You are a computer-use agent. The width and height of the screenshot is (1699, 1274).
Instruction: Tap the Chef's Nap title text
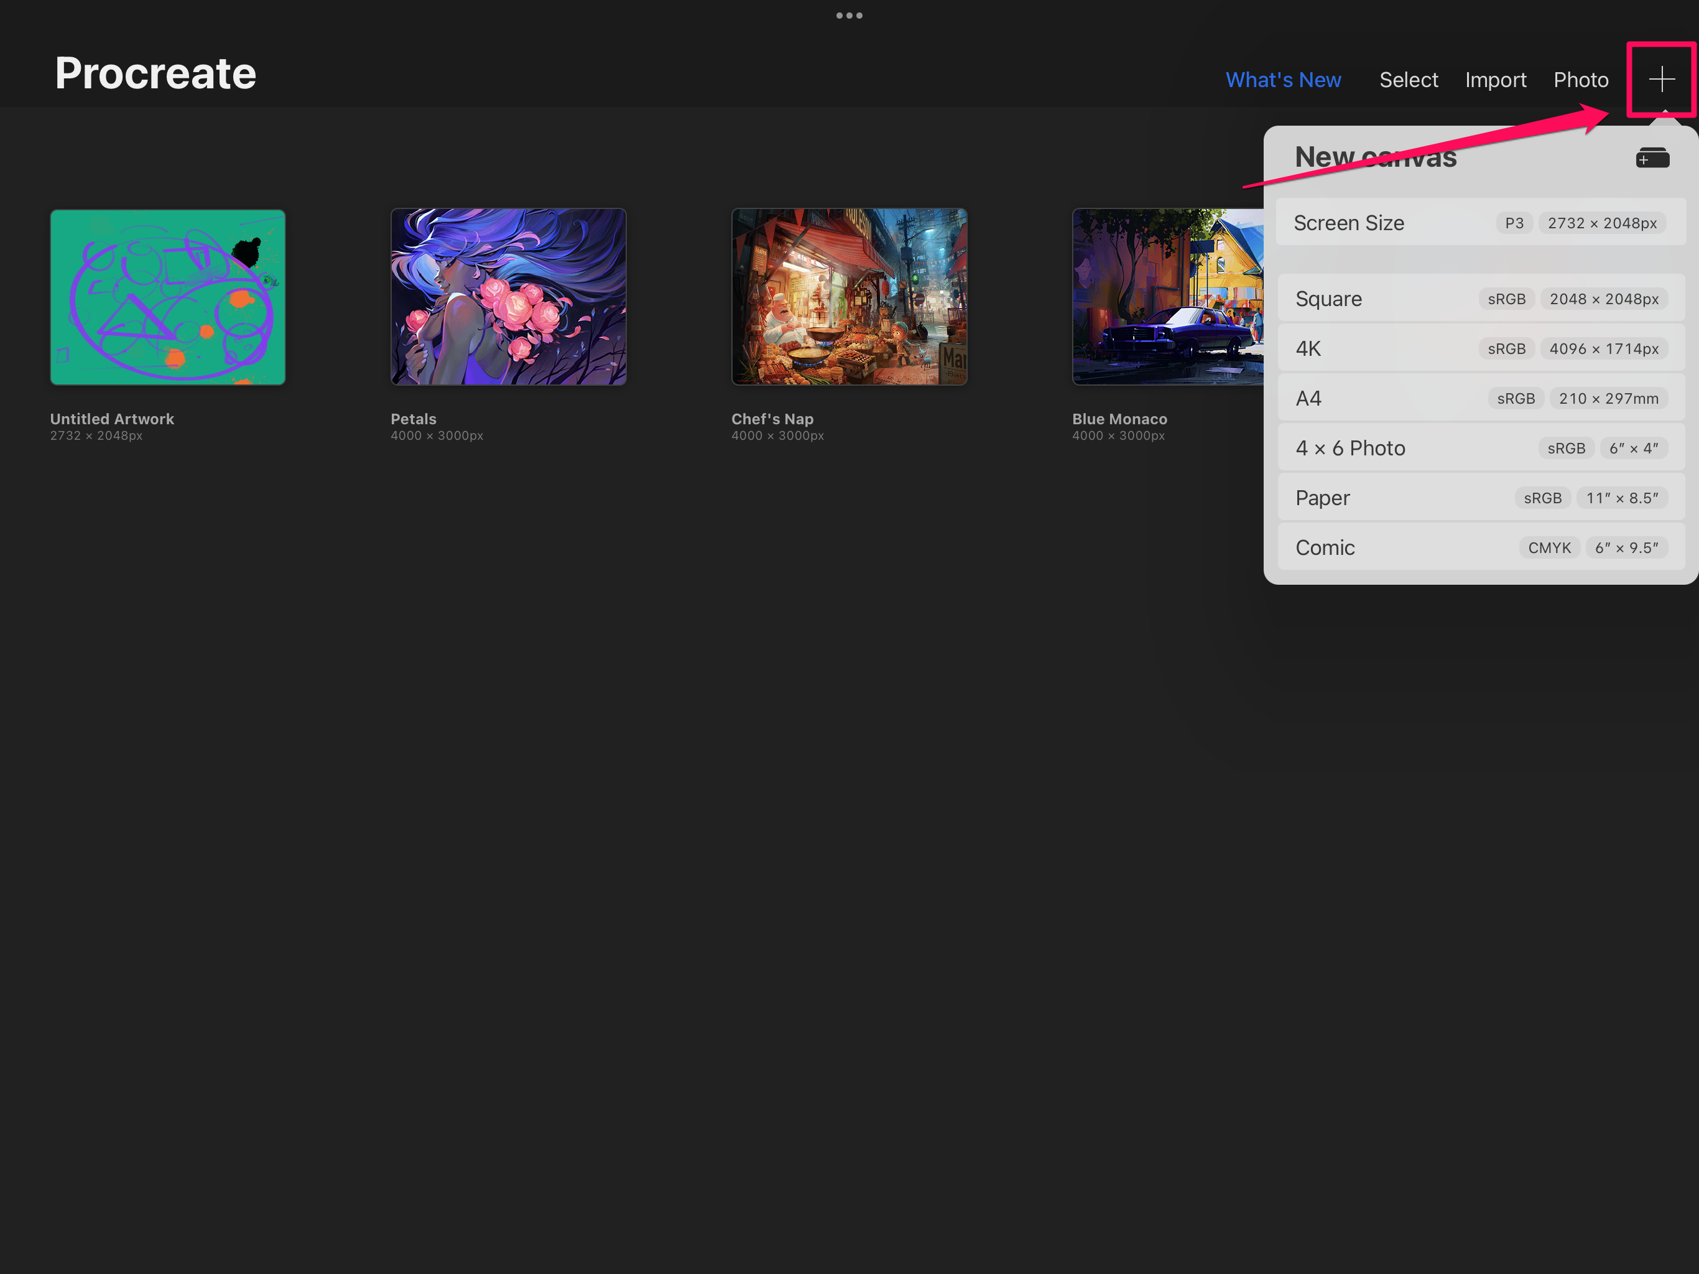[x=772, y=419]
